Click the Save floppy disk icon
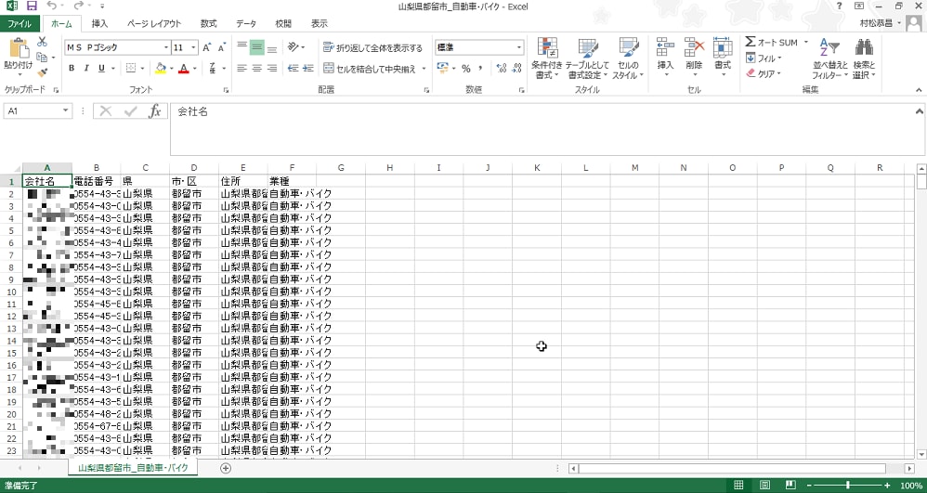927x493 pixels. (x=32, y=6)
